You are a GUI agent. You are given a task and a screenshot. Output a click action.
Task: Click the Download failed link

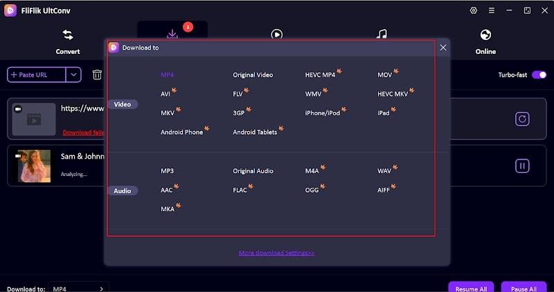tap(83, 133)
